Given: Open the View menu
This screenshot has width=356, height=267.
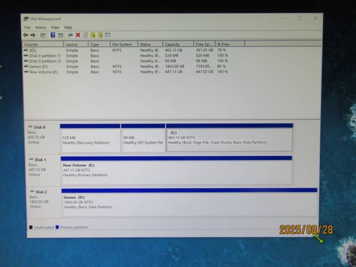Looking at the screenshot, I should pyautogui.click(x=55, y=27).
